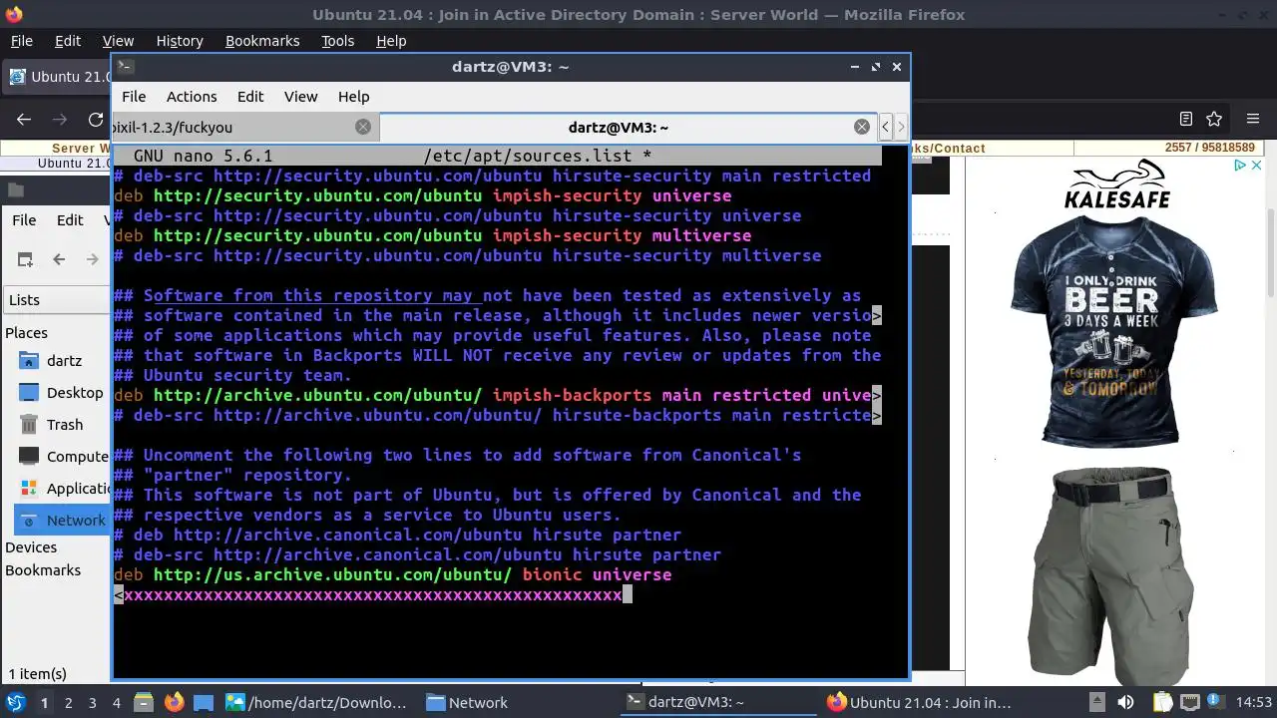Open the terminal View menu
The image size is (1277, 718).
coord(300,97)
